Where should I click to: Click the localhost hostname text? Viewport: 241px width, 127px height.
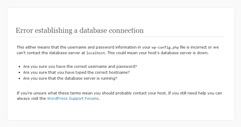[96, 53]
